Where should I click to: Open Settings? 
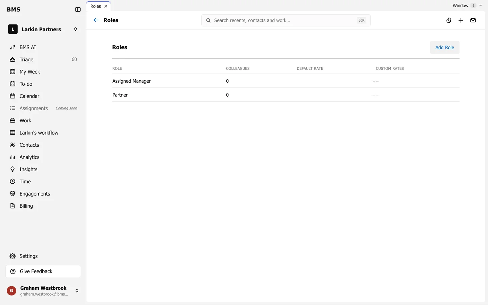43,256
